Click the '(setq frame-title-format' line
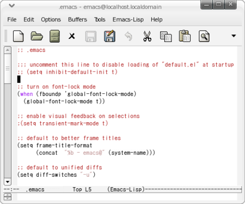This screenshot has width=245, height=204. click(55, 146)
